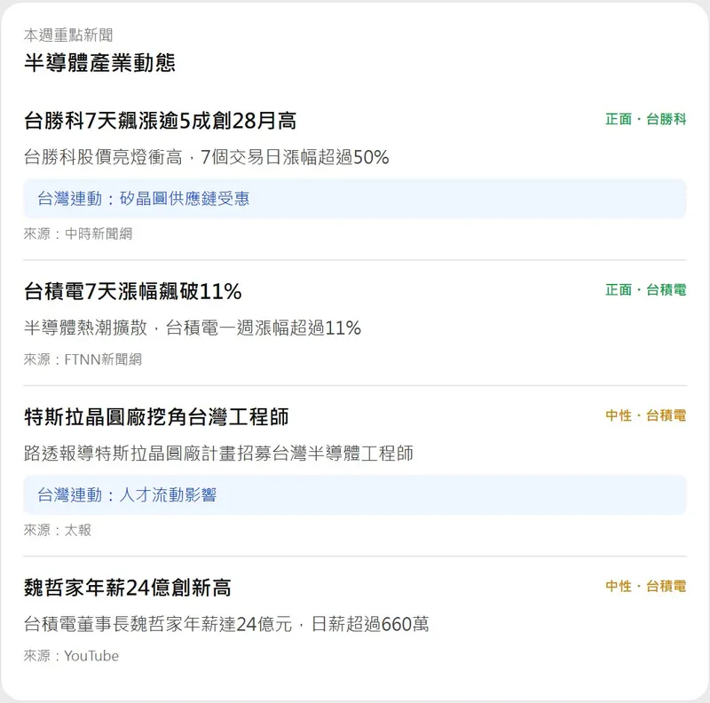Open the 矽晶圓供應鏈受惠 Taiwan linkage box
The height and width of the screenshot is (703, 710).
[x=354, y=198]
